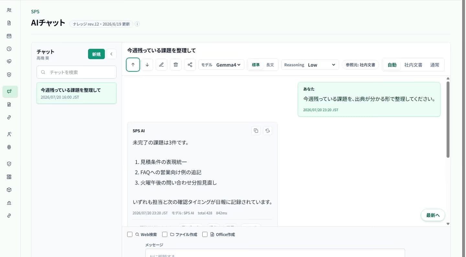466x257 pixels.
Task: Click the conversation scrollbar thumb
Action: point(448,120)
